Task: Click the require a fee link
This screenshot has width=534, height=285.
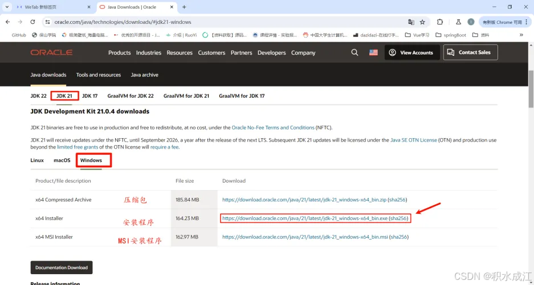Action: click(x=165, y=147)
